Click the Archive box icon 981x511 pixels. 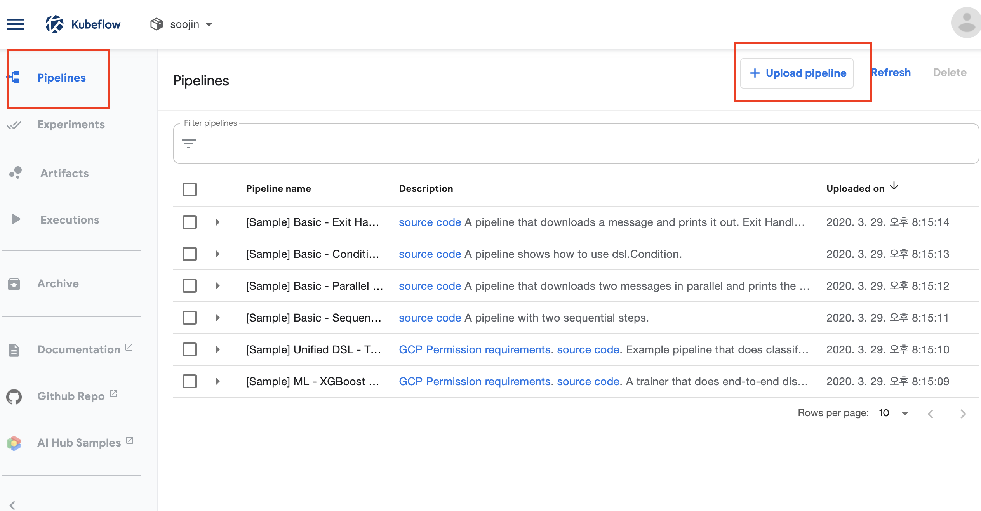tap(14, 284)
